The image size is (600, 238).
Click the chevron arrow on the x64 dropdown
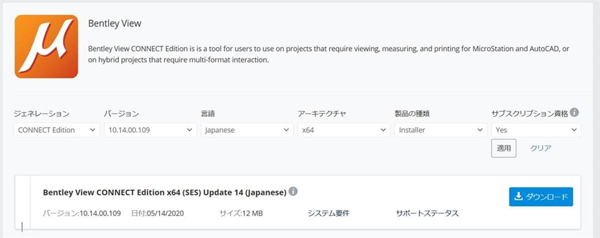(x=383, y=130)
